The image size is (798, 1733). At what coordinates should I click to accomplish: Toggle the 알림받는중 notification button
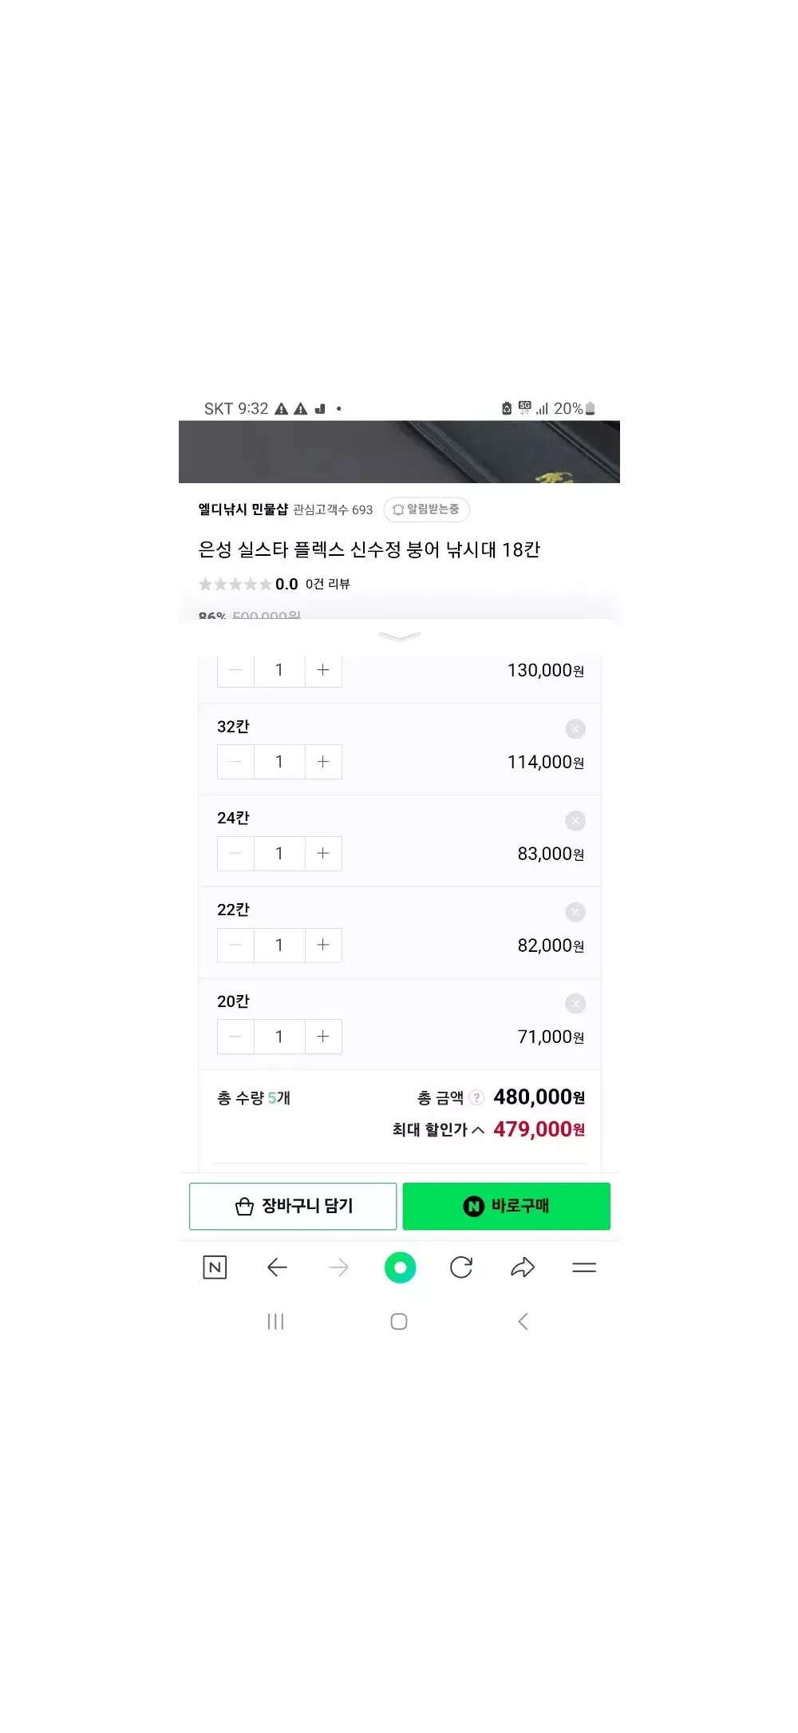pos(426,510)
